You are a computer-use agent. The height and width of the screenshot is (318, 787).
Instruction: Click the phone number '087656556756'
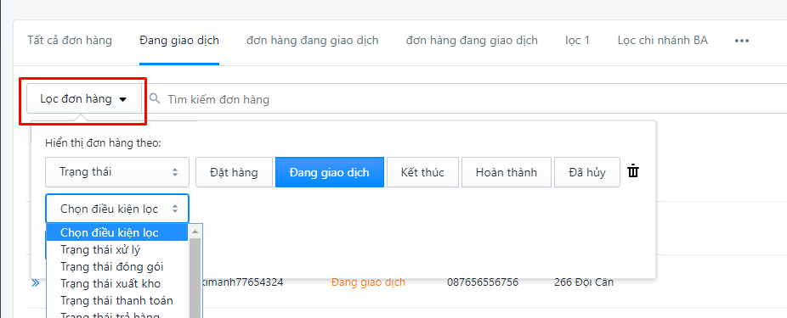[x=483, y=282]
